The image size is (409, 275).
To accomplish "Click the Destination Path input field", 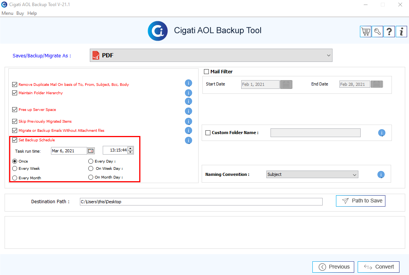I will pos(201,202).
